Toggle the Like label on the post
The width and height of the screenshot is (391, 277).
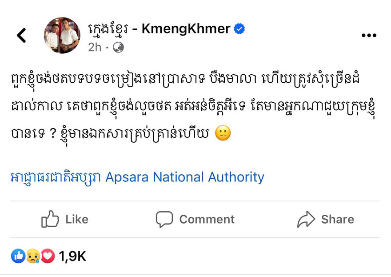click(77, 219)
